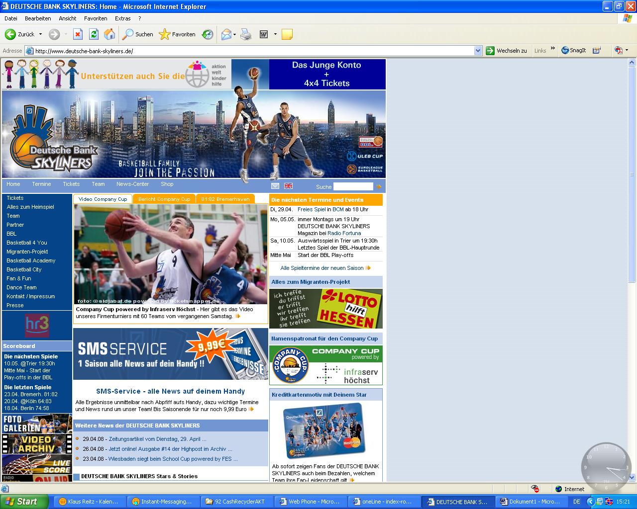
Task: Click News-Center in site navigation
Action: point(132,184)
